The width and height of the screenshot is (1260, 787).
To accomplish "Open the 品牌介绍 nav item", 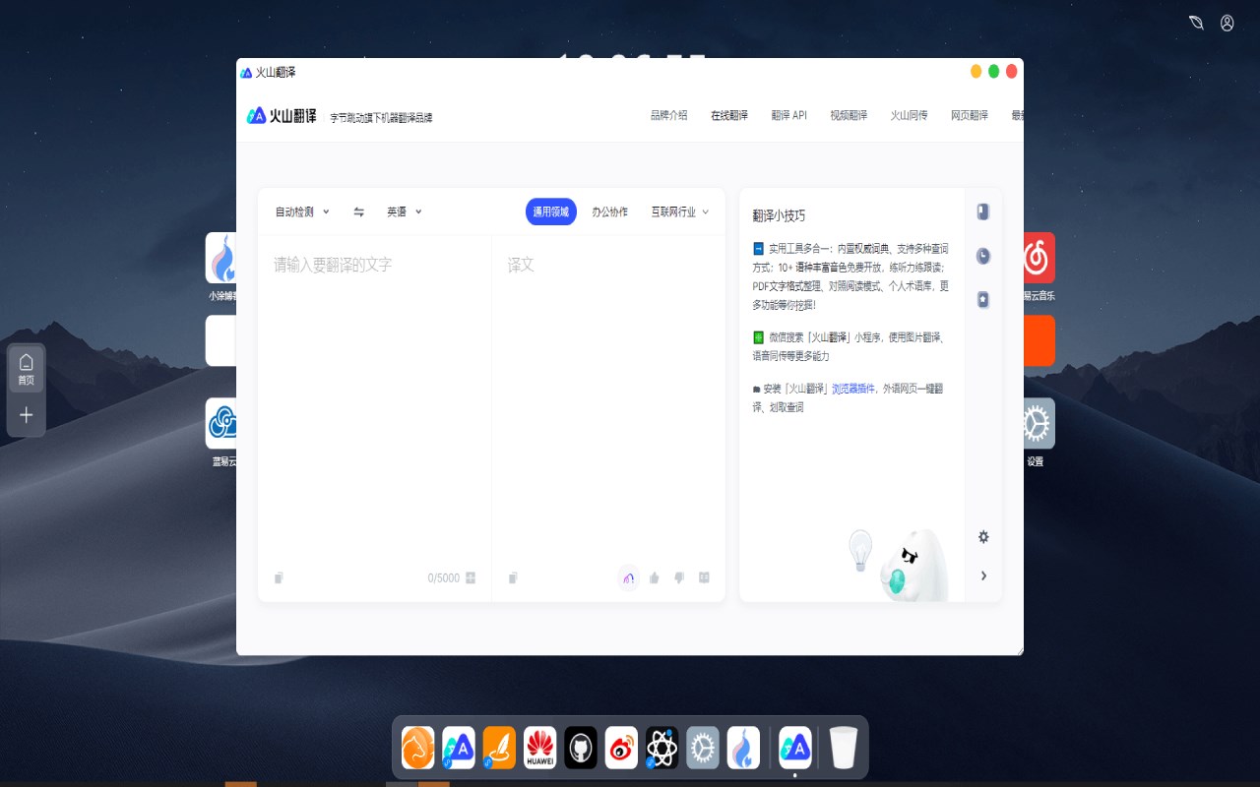I will 669,115.
